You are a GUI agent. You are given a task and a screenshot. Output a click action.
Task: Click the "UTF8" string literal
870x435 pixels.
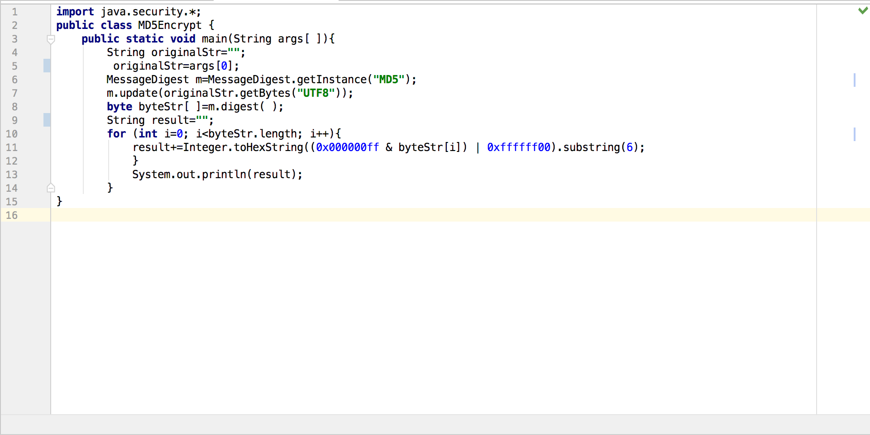tap(315, 93)
